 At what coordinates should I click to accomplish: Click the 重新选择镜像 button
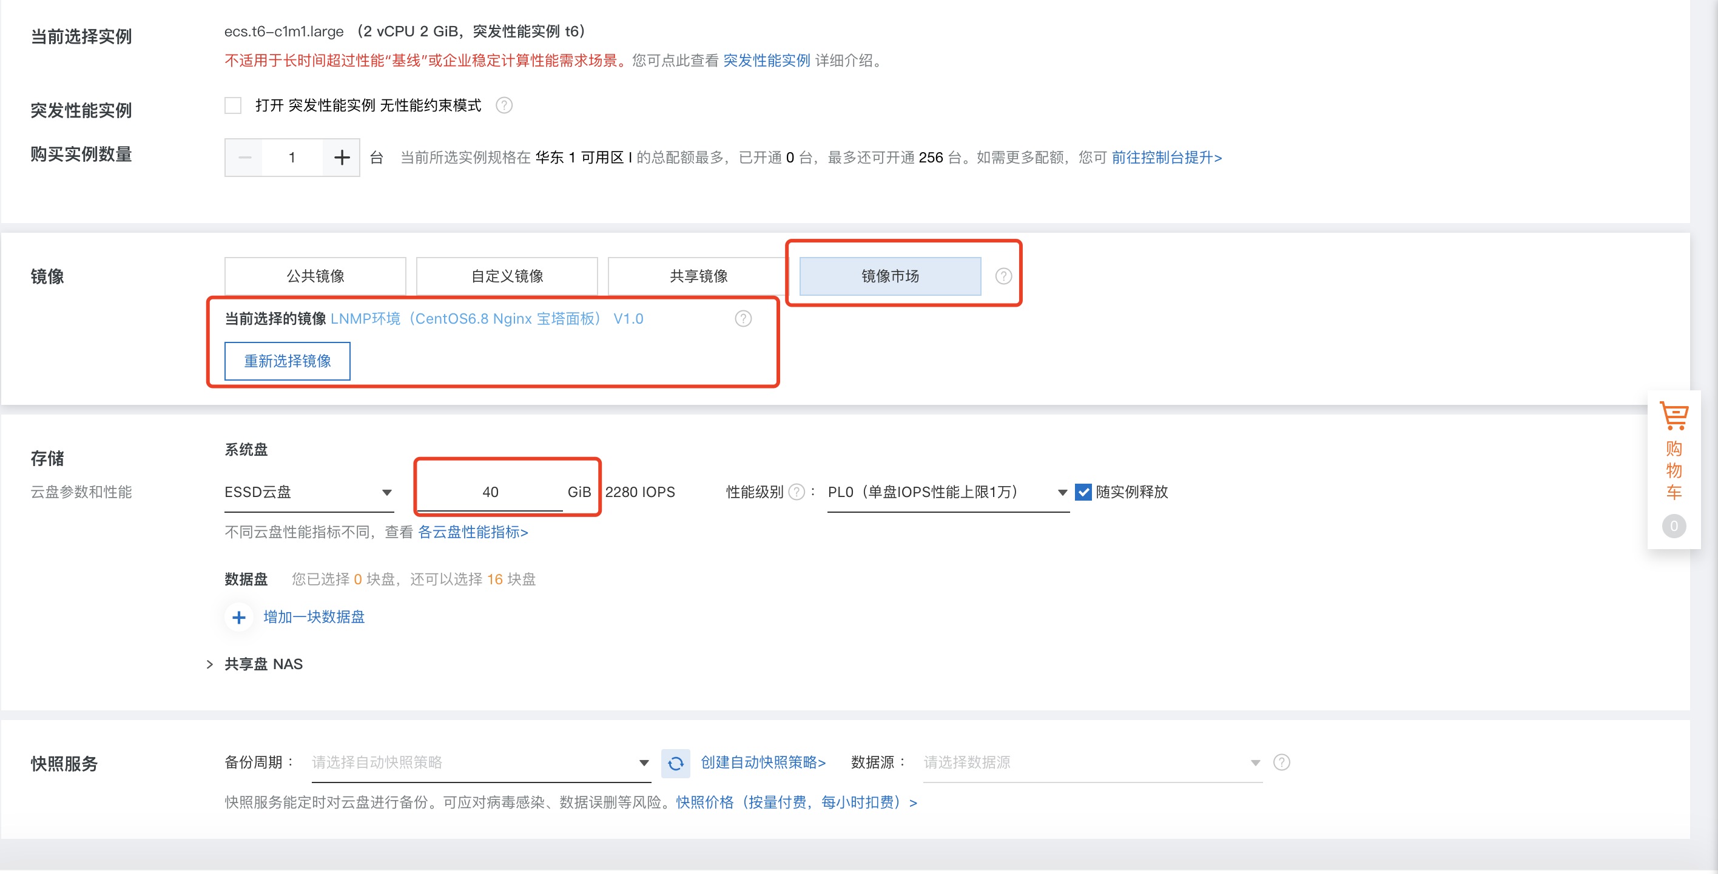[x=288, y=361]
